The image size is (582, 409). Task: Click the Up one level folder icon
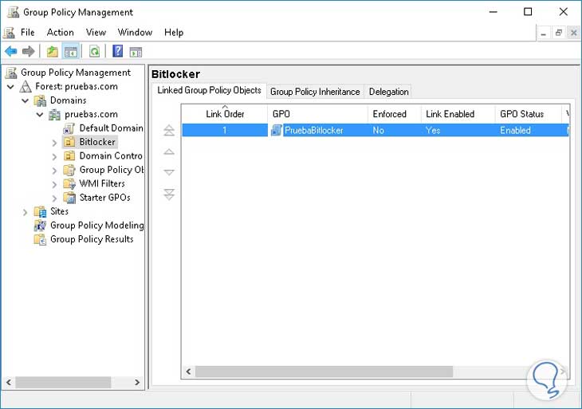point(53,51)
